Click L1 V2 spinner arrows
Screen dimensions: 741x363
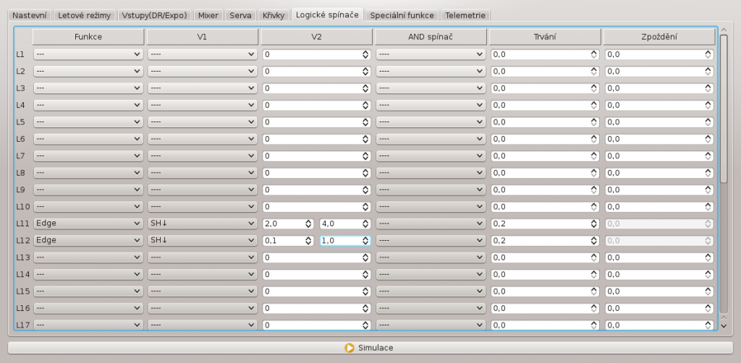[365, 54]
